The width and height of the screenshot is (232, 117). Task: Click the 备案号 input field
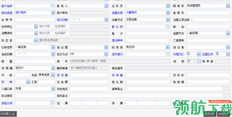pyautogui.click(x=208, y=13)
